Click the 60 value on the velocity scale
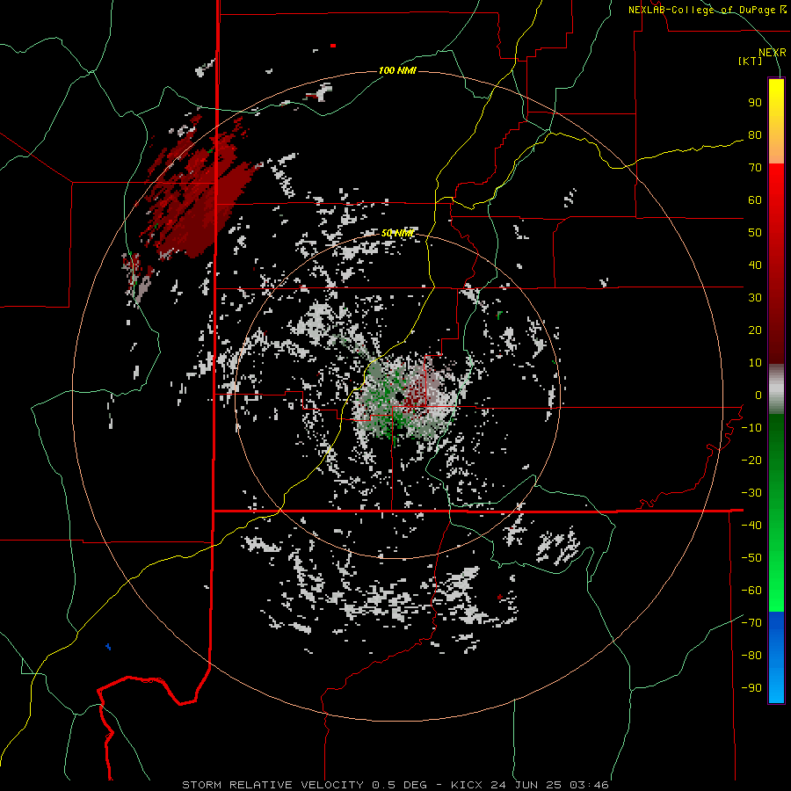The width and height of the screenshot is (791, 791). pos(755,200)
